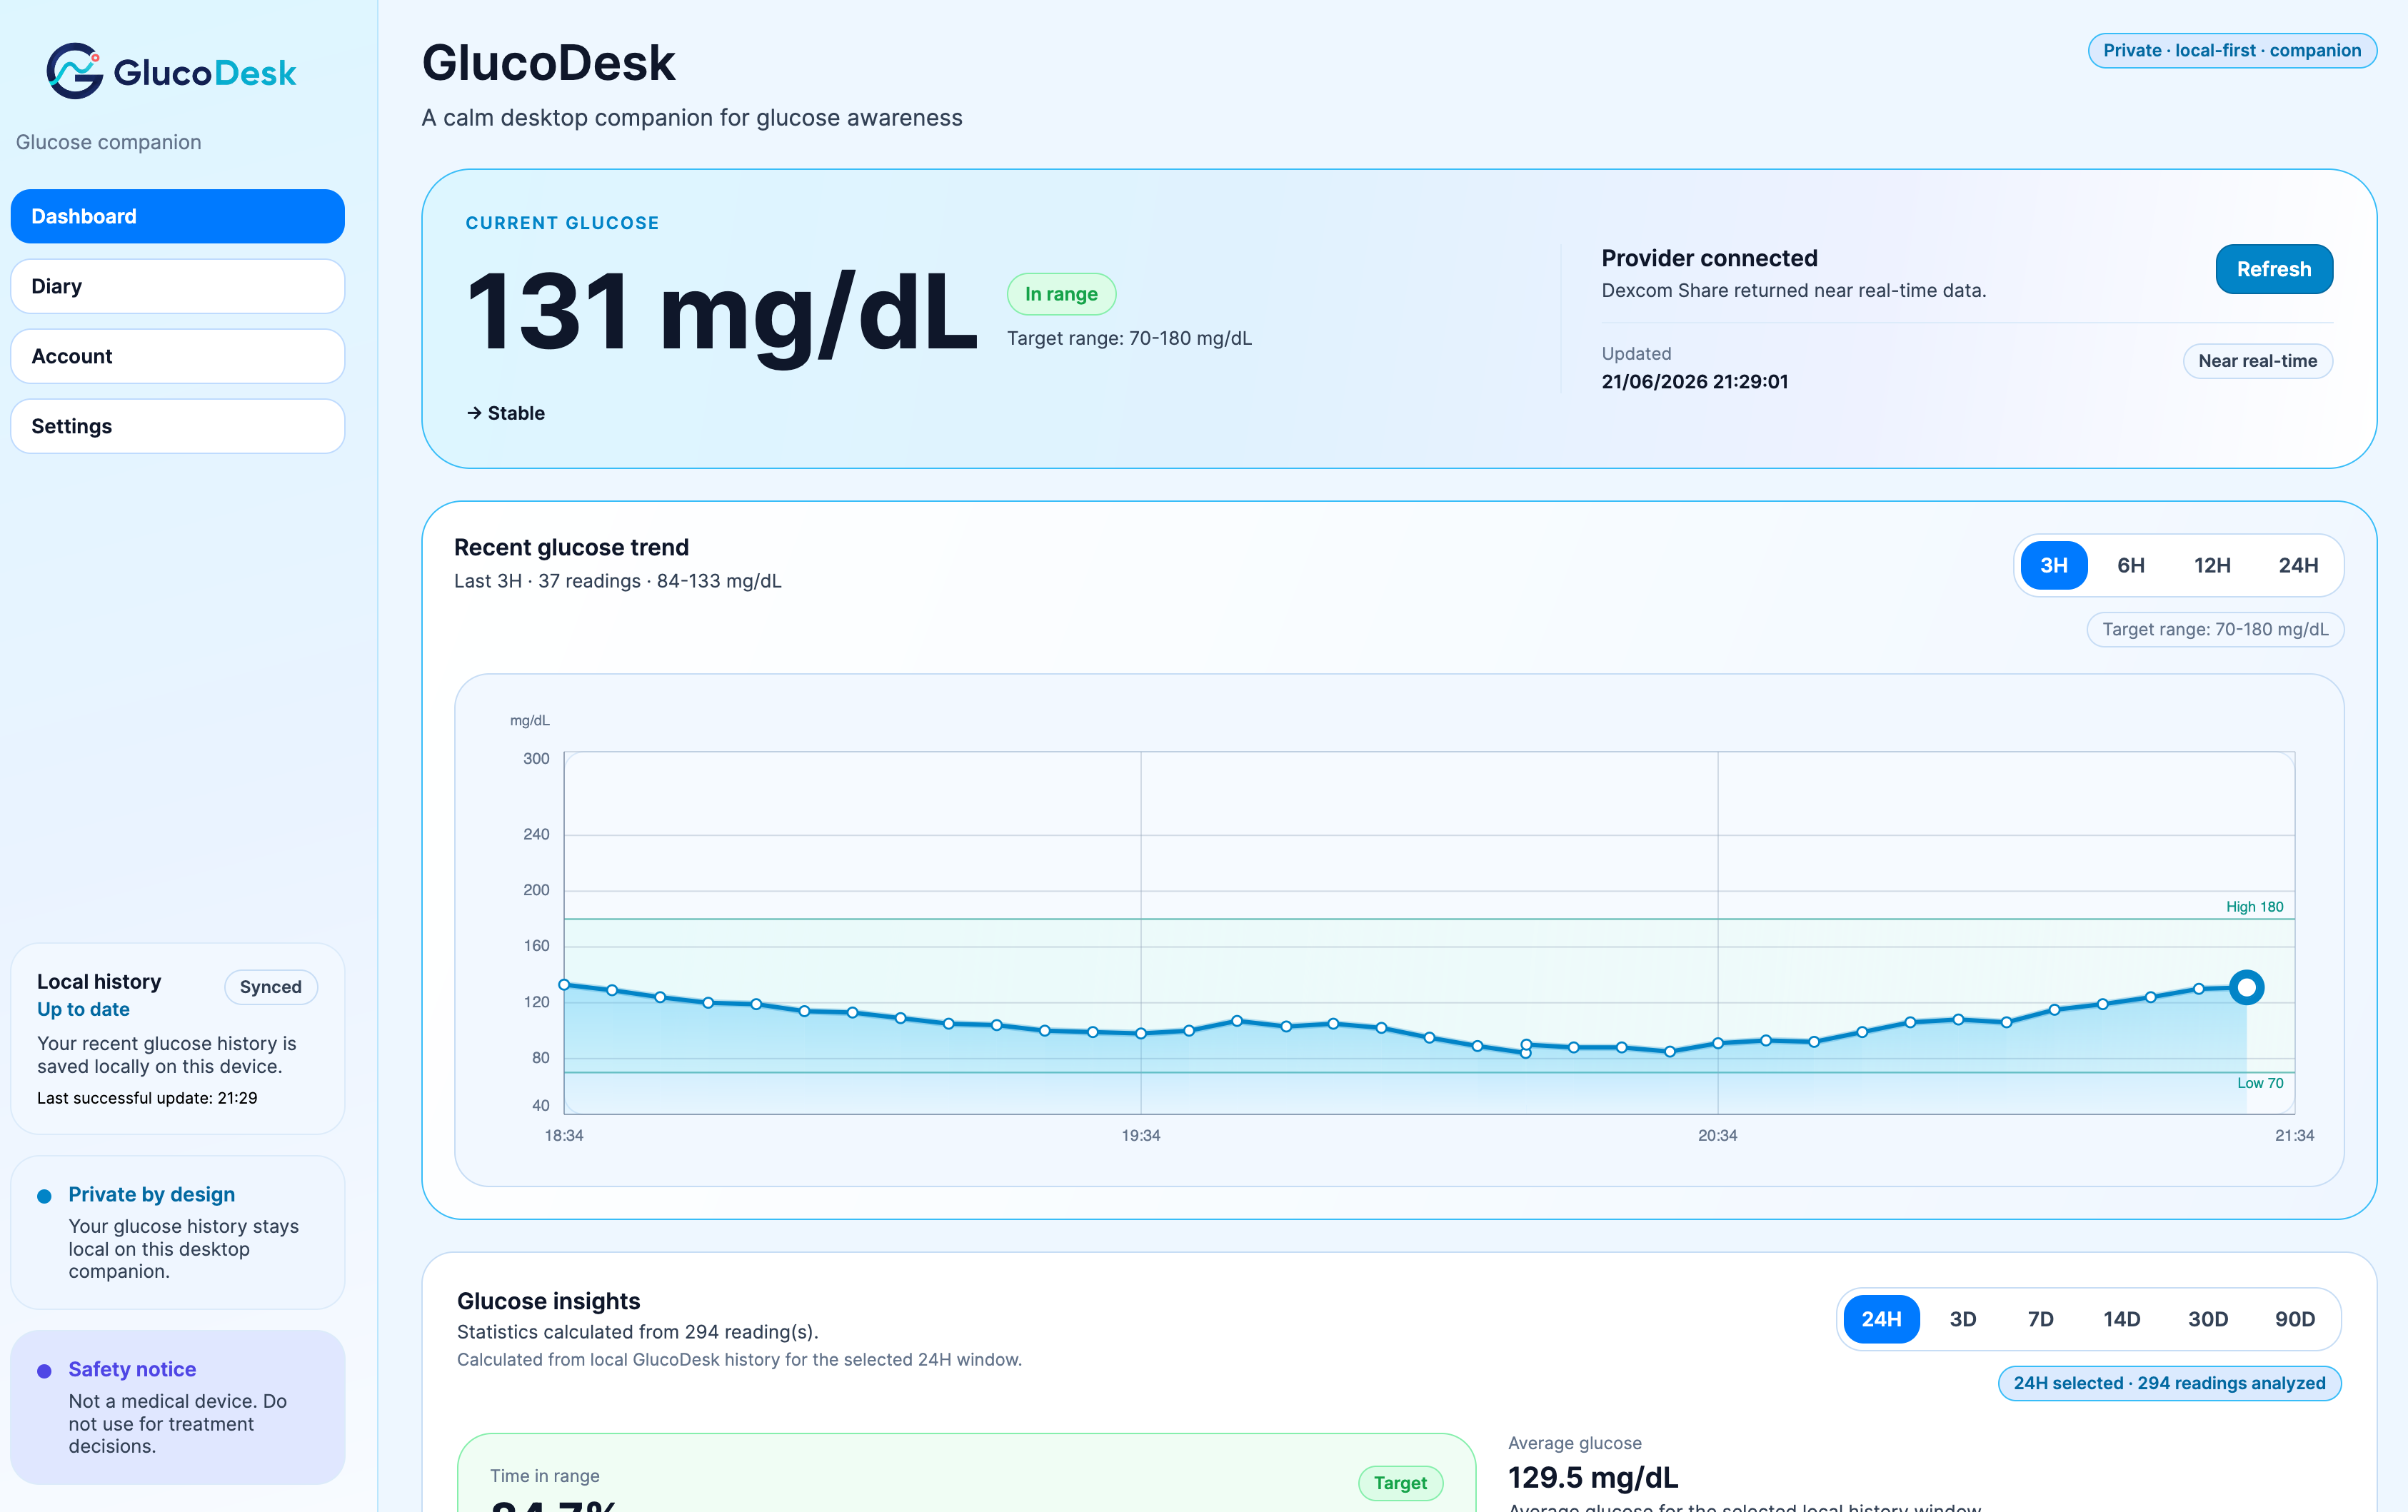The width and height of the screenshot is (2408, 1512).
Task: Switch insights window to 14D
Action: (x=2122, y=1319)
